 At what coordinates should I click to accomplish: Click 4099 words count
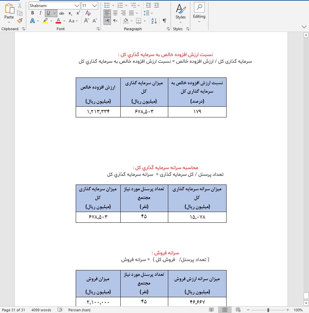coord(41,310)
